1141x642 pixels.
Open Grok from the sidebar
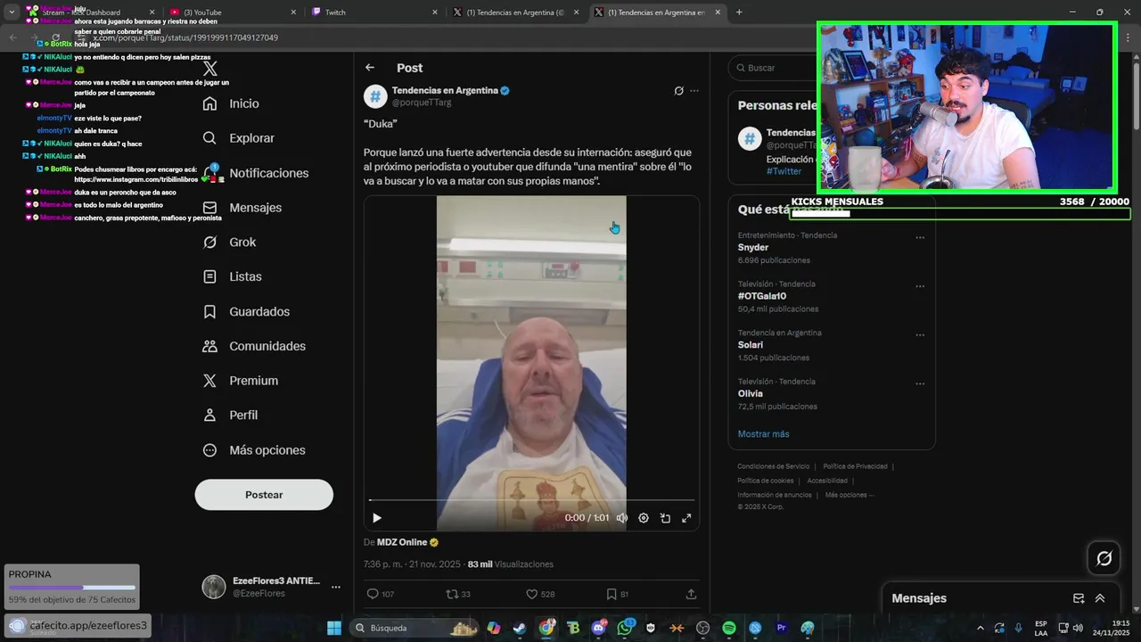click(229, 243)
